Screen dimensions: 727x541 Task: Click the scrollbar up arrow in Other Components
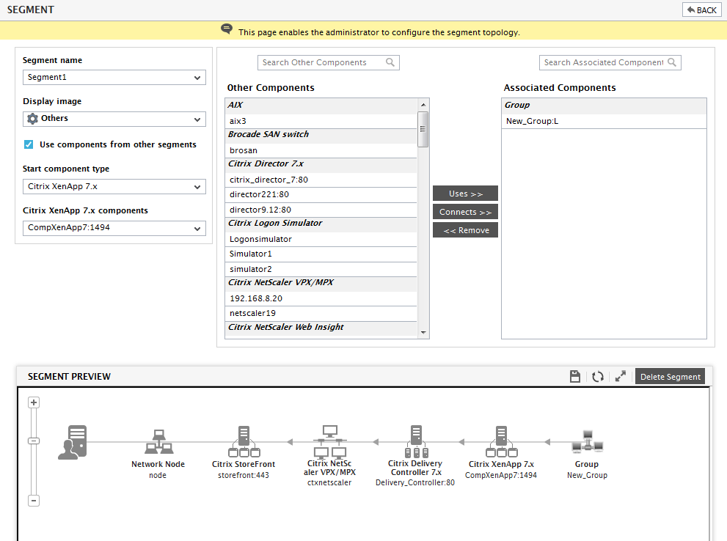[x=423, y=105]
